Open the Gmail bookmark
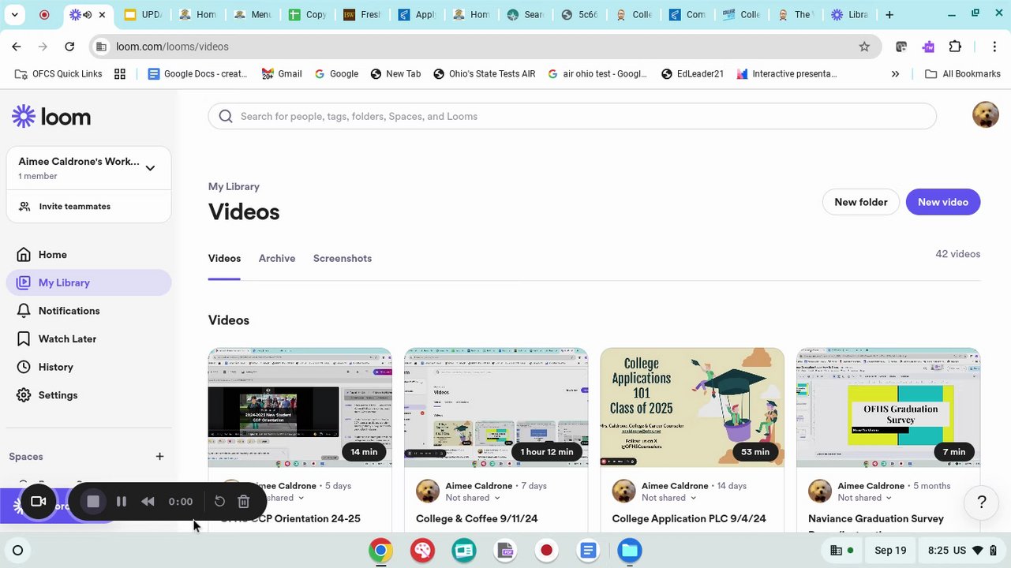Viewport: 1011px width, 568px height. click(x=282, y=74)
